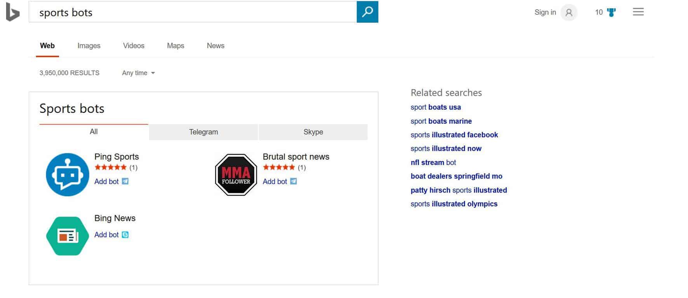Open the Ping Sports title
688x298 pixels.
pyautogui.click(x=116, y=157)
